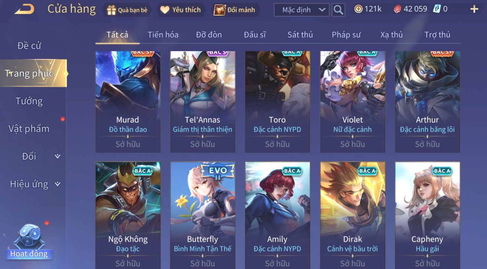Tap the gold coin balance icon
The image size is (487, 269).
click(358, 9)
